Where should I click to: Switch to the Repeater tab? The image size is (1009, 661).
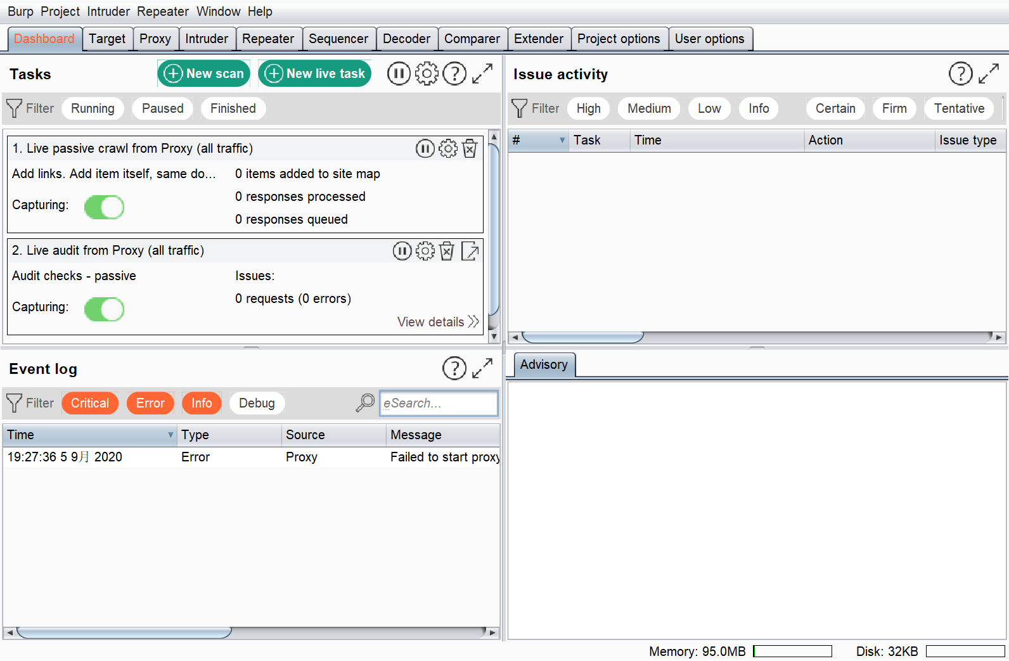tap(268, 39)
